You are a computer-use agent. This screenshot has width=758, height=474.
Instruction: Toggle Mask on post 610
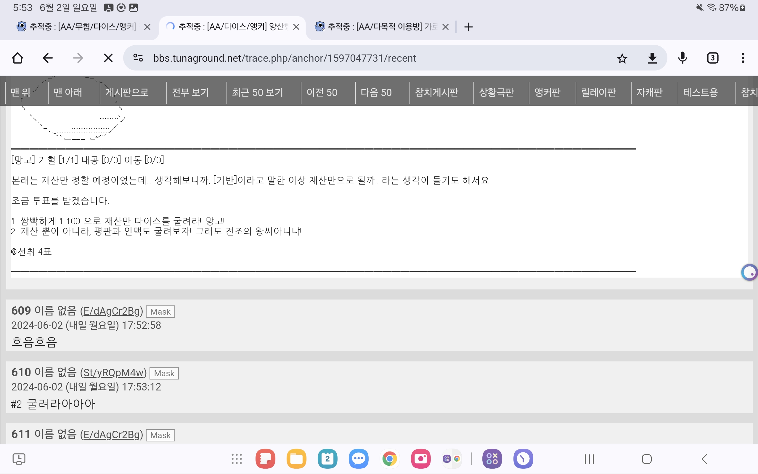[164, 373]
